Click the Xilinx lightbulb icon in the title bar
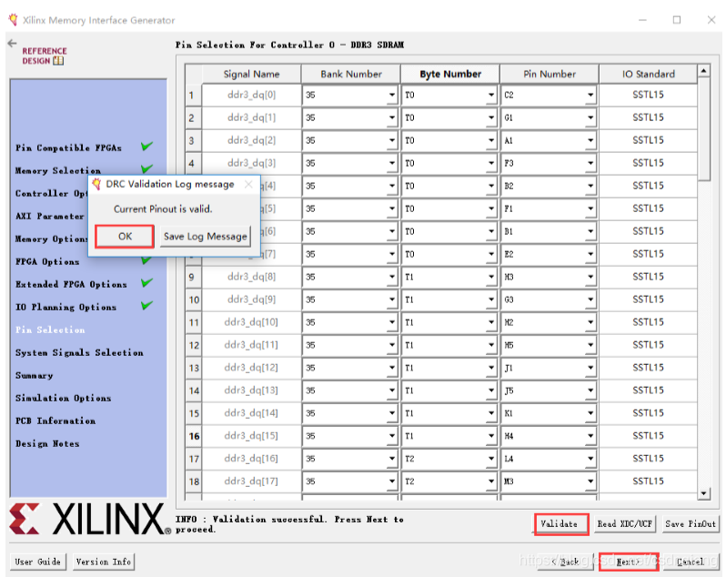The image size is (726, 577). (14, 20)
